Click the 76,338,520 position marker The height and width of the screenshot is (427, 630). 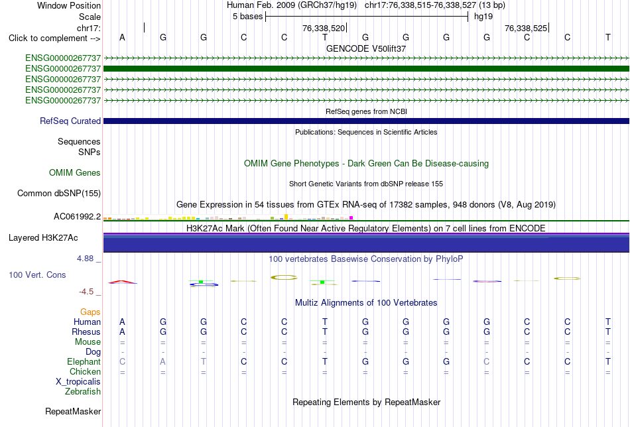click(325, 28)
